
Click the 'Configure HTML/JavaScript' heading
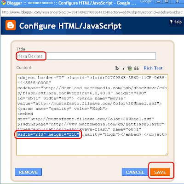[x=70, y=26]
